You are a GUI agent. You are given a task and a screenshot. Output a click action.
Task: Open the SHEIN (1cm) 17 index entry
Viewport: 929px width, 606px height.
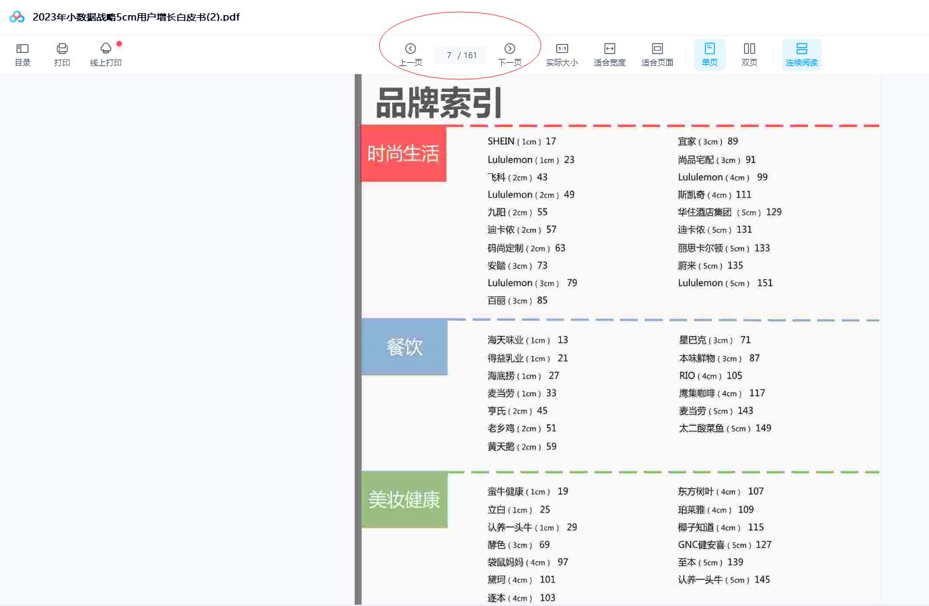(521, 142)
